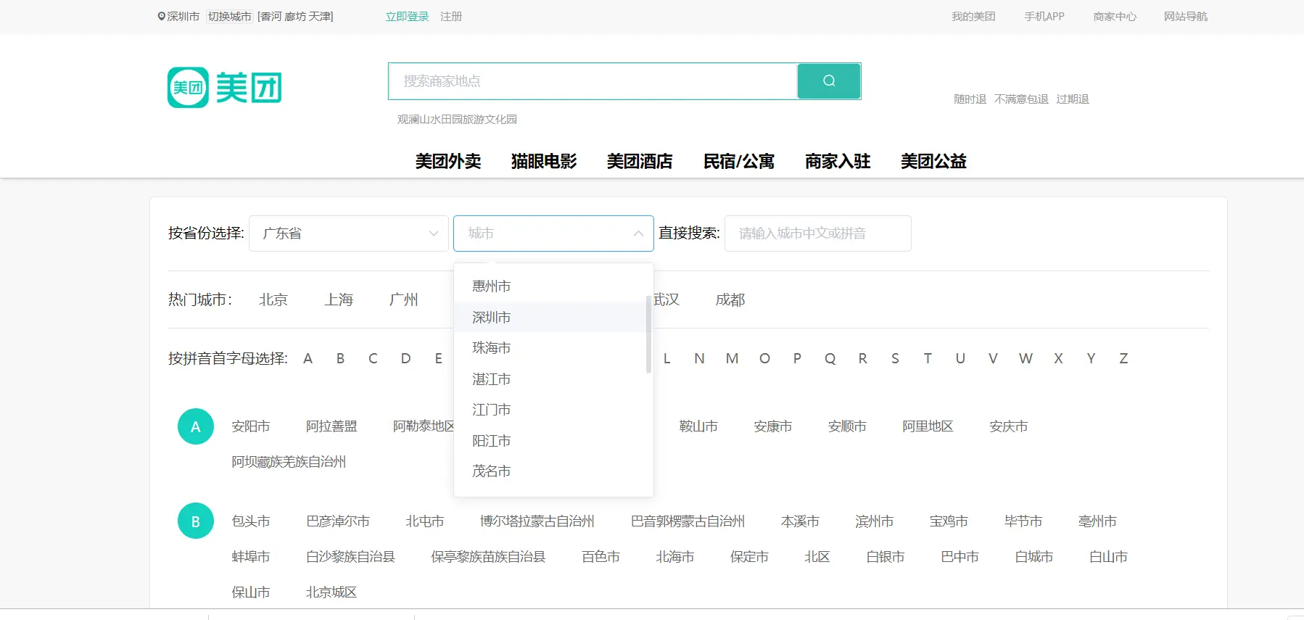Choose 湛江市 in the dropdown list
The image size is (1304, 620).
[553, 379]
